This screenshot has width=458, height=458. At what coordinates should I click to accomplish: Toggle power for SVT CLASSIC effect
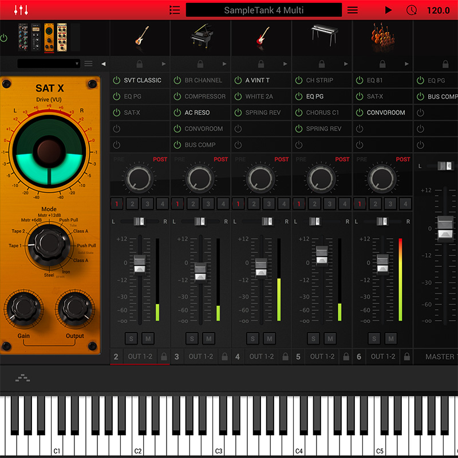coord(117,81)
